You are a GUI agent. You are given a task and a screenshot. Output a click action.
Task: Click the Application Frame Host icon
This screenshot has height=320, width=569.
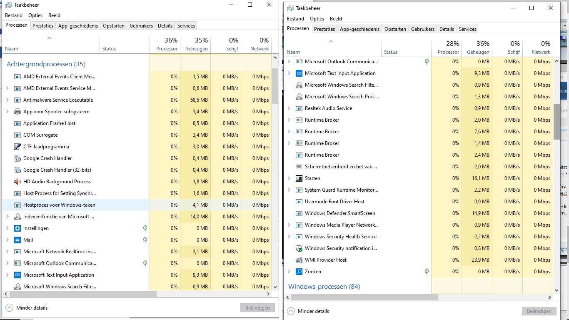(x=17, y=123)
